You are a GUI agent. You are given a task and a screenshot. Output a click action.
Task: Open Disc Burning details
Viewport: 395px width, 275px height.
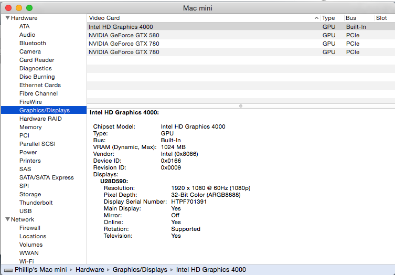click(37, 77)
